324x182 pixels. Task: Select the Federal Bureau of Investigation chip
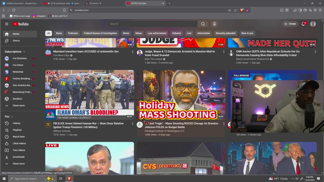tap(100, 33)
